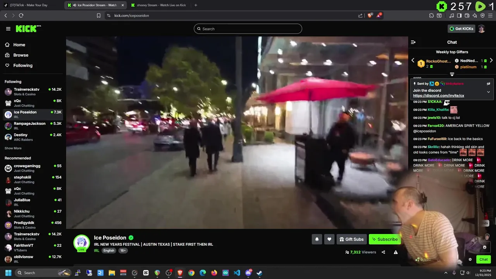This screenshot has height=279, width=496.
Task: Switch to TikTok browser tab
Action: coord(31,5)
